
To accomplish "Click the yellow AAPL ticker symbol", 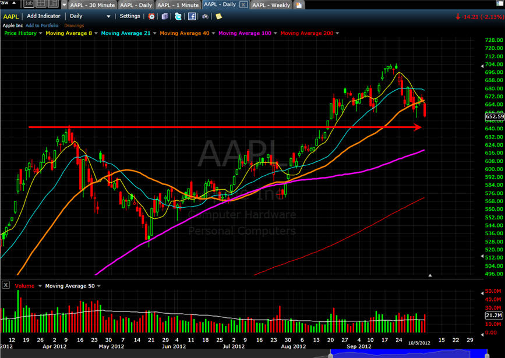I will tap(11, 16).
